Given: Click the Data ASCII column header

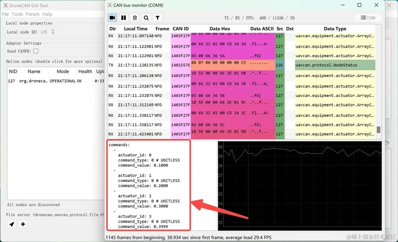Looking at the screenshot, I should click(x=262, y=29).
